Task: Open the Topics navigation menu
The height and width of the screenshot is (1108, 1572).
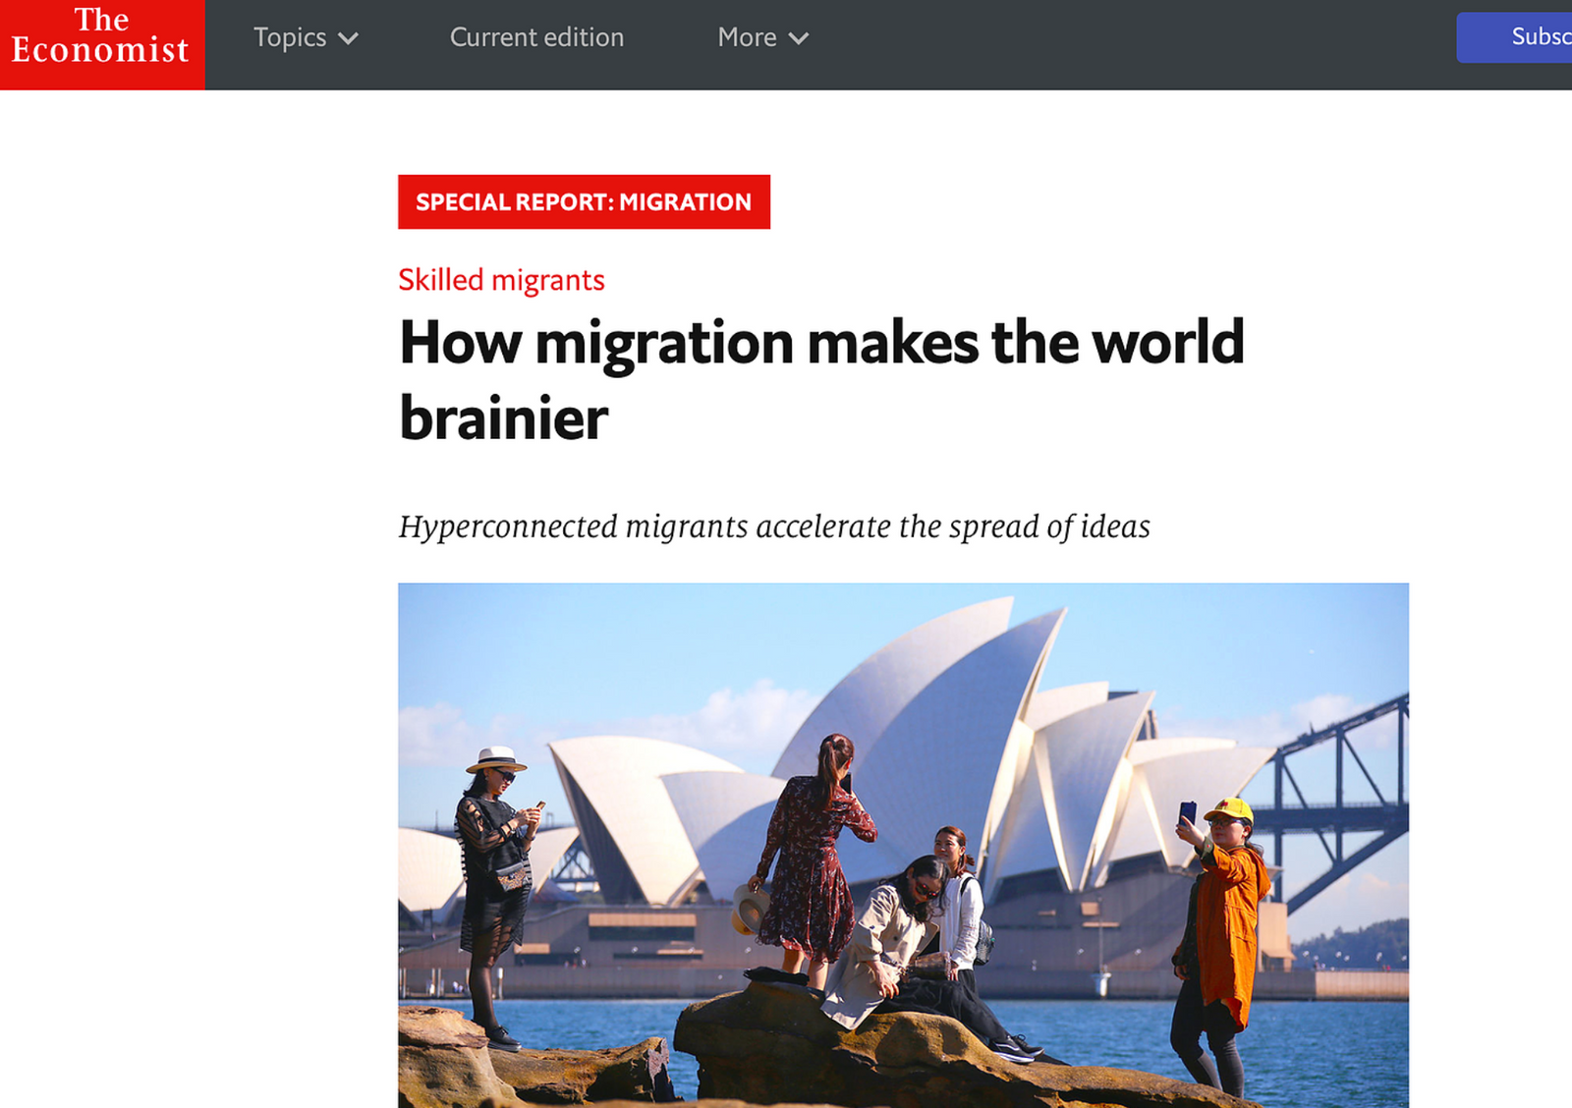Action: point(306,37)
